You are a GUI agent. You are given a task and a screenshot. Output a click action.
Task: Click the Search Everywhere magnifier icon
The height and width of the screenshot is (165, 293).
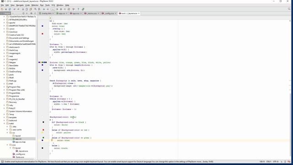[289, 9]
